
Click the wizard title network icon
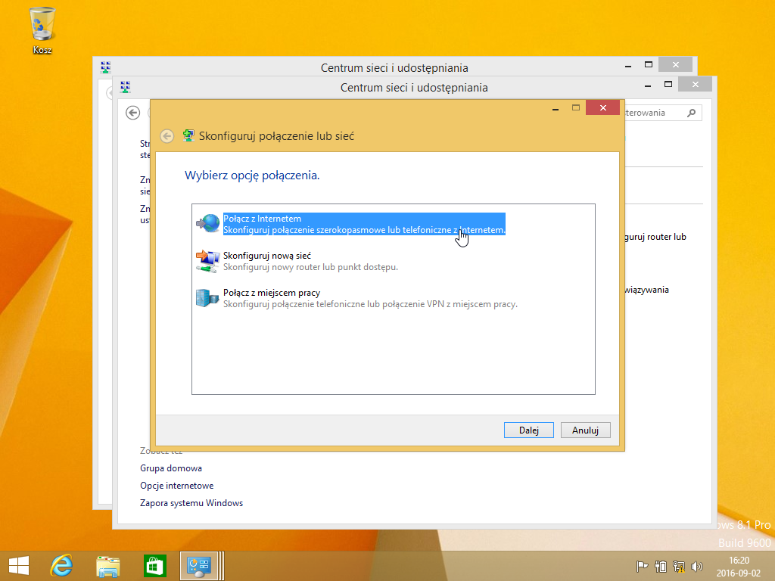click(188, 135)
